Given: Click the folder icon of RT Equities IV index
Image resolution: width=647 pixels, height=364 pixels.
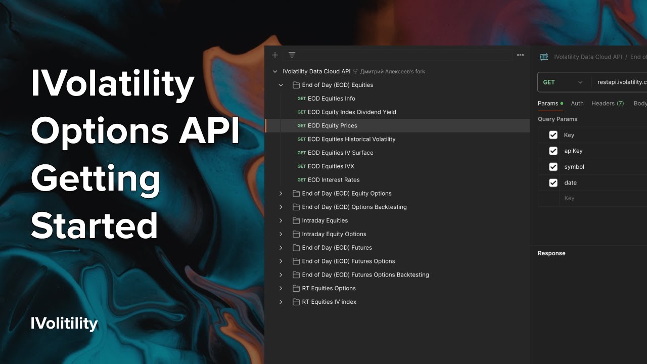Looking at the screenshot, I should coord(297,302).
